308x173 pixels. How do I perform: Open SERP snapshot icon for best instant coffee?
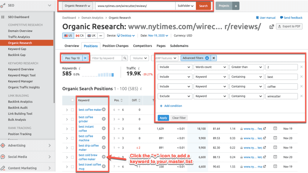point(275,129)
